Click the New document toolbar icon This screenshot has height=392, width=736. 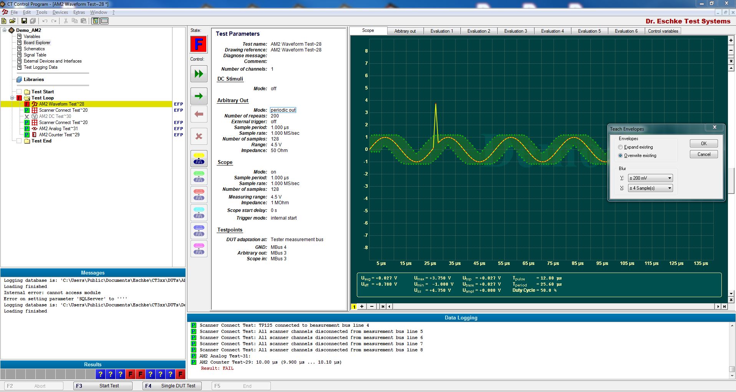pyautogui.click(x=4, y=21)
